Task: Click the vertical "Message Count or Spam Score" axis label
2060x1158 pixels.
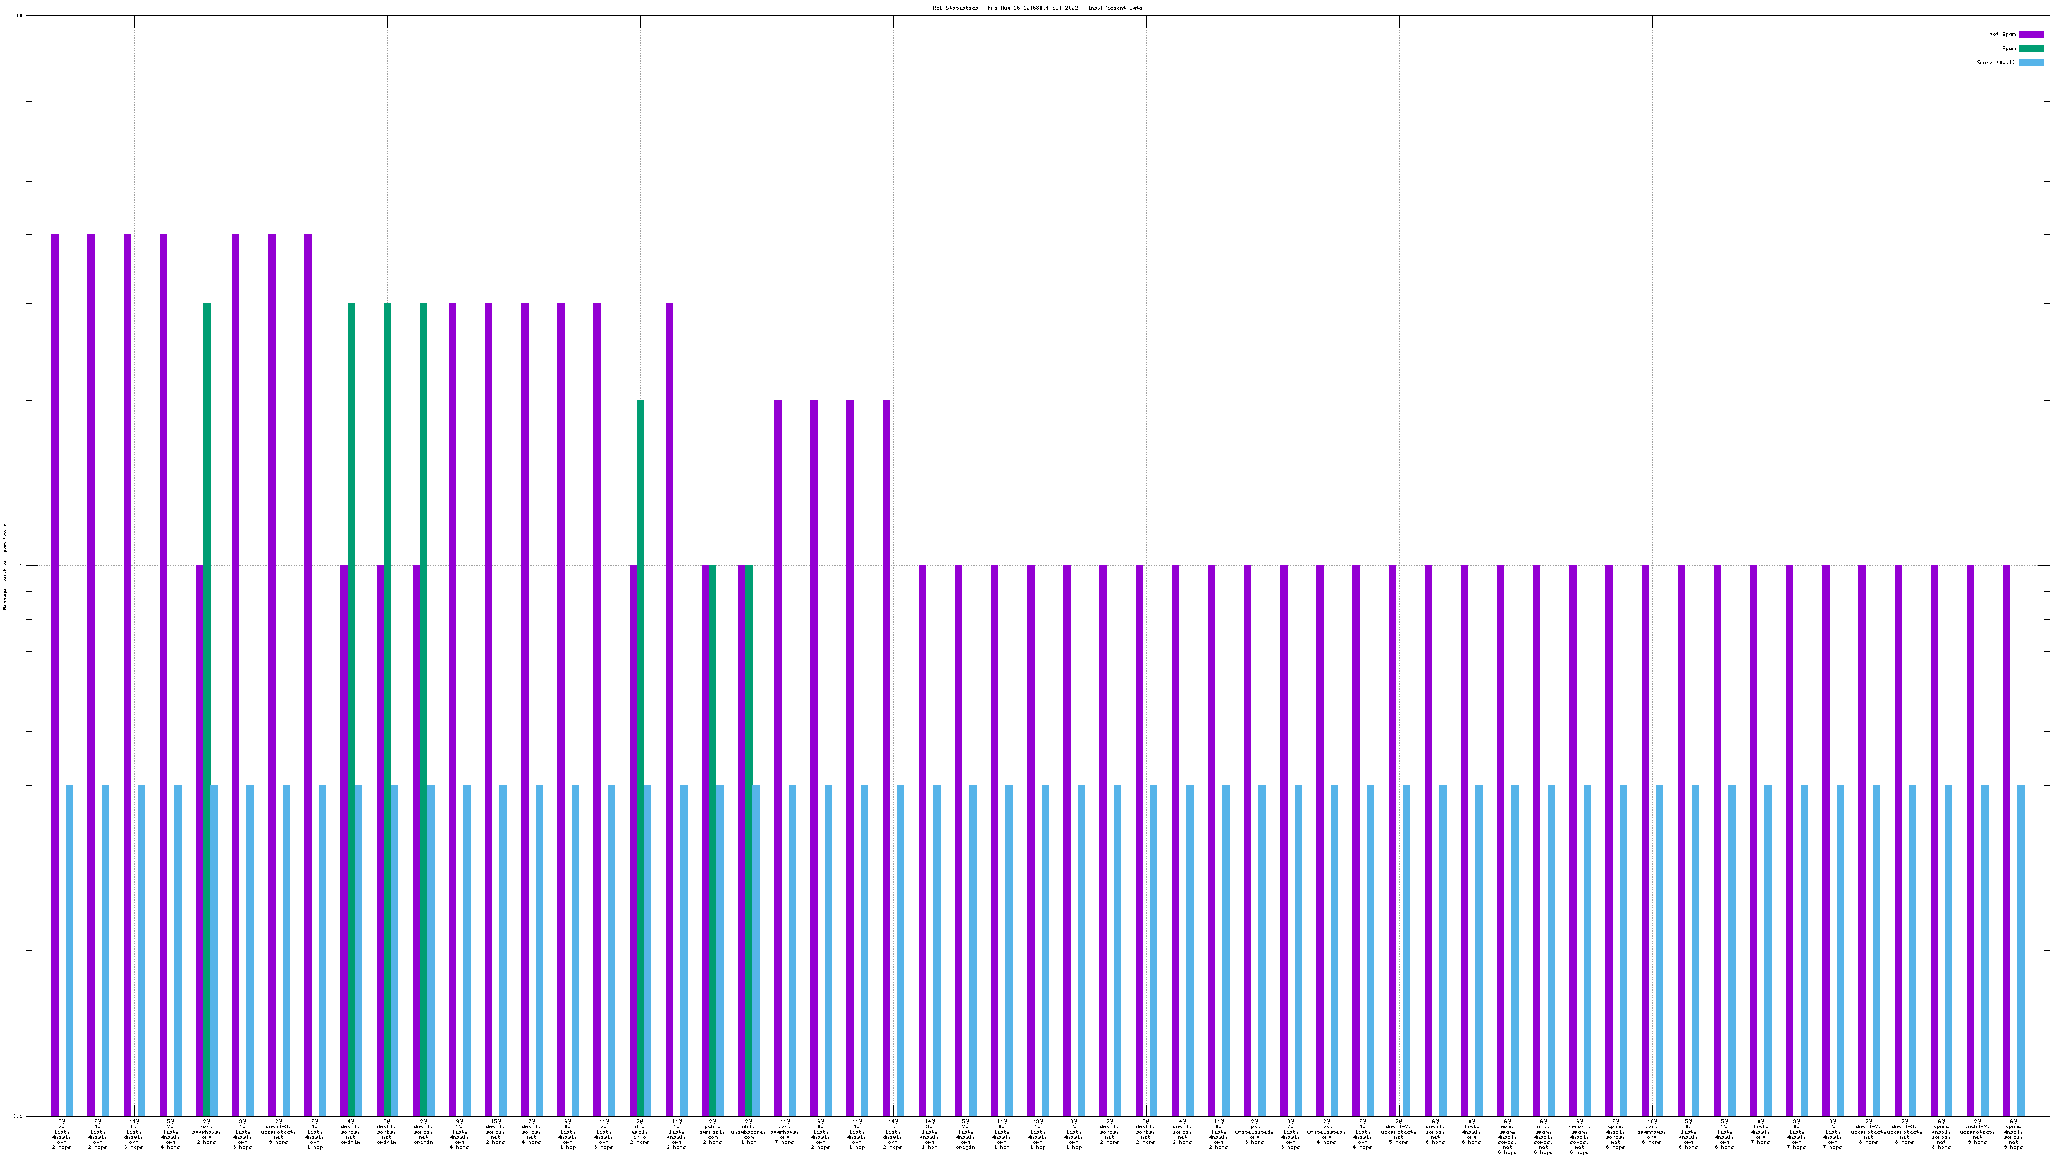Action: coord(5,566)
